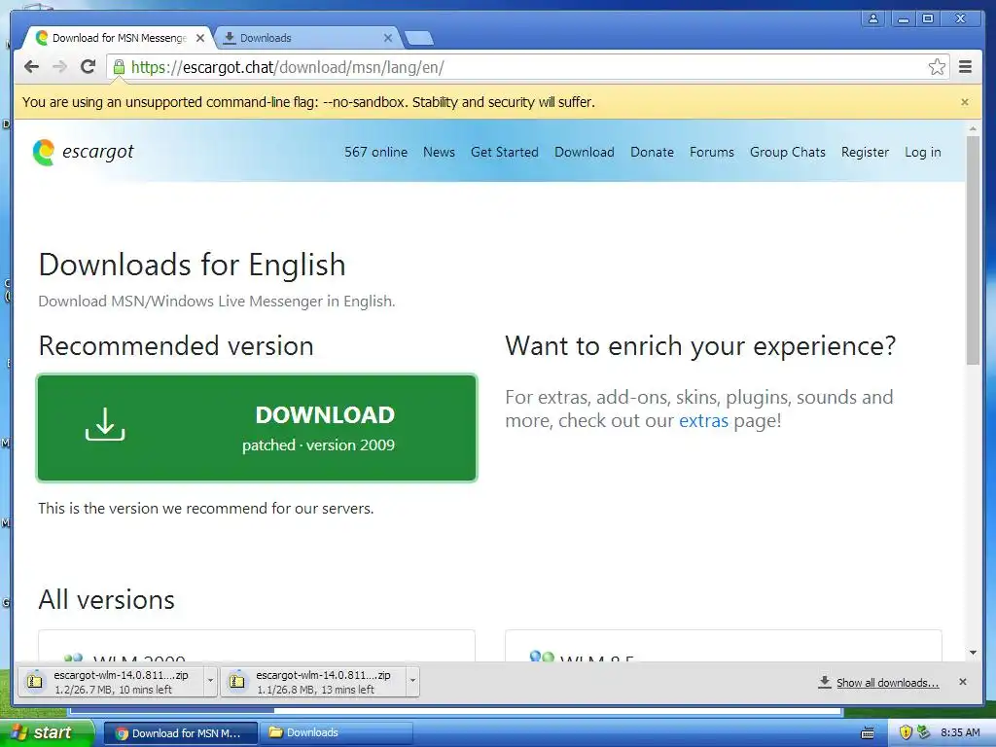Image resolution: width=996 pixels, height=747 pixels.
Task: Click the Register link
Action: click(x=865, y=153)
